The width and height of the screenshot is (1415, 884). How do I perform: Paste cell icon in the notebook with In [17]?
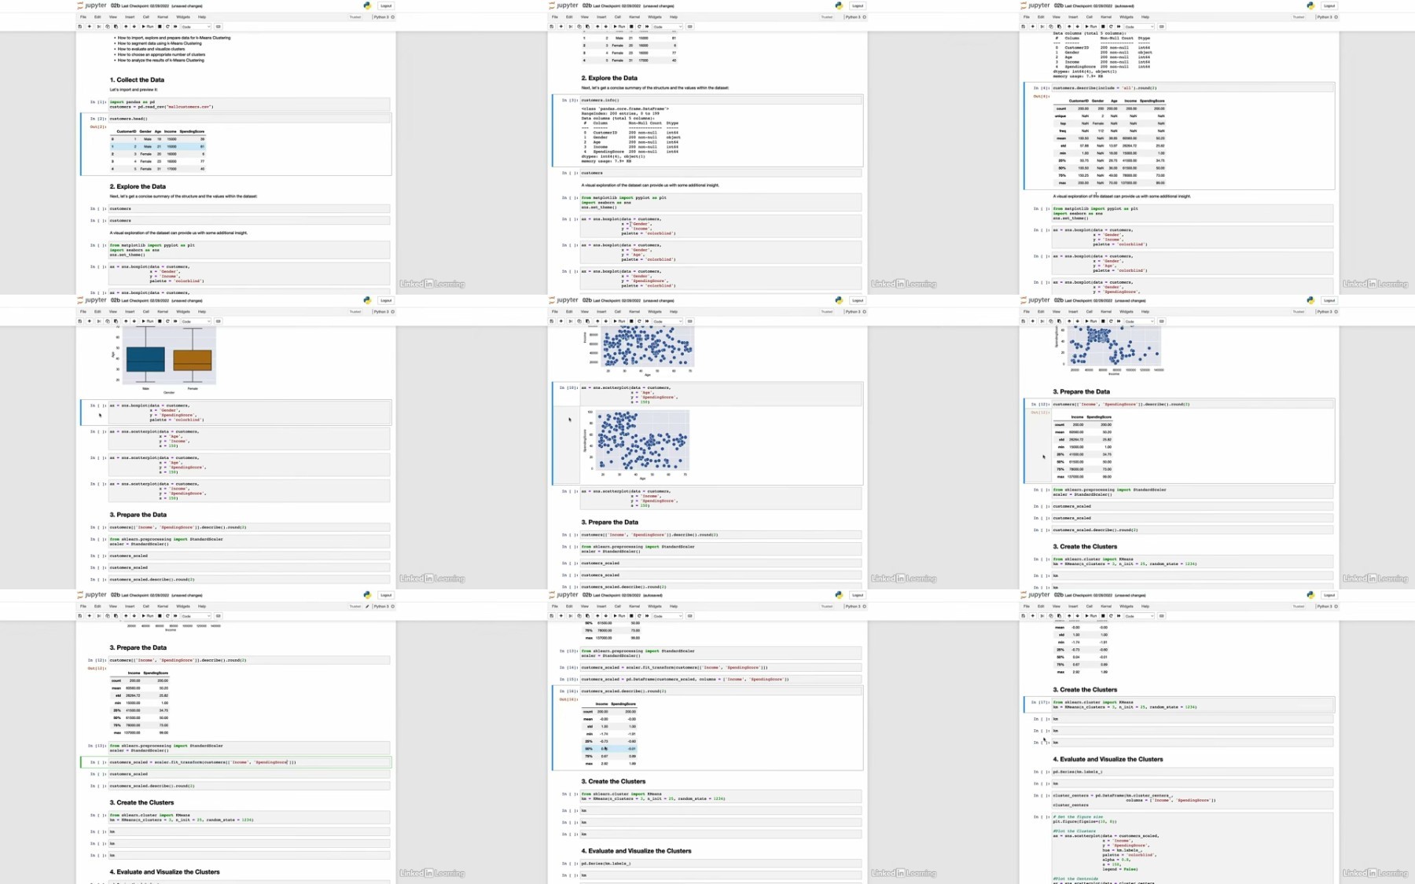pos(1059,616)
